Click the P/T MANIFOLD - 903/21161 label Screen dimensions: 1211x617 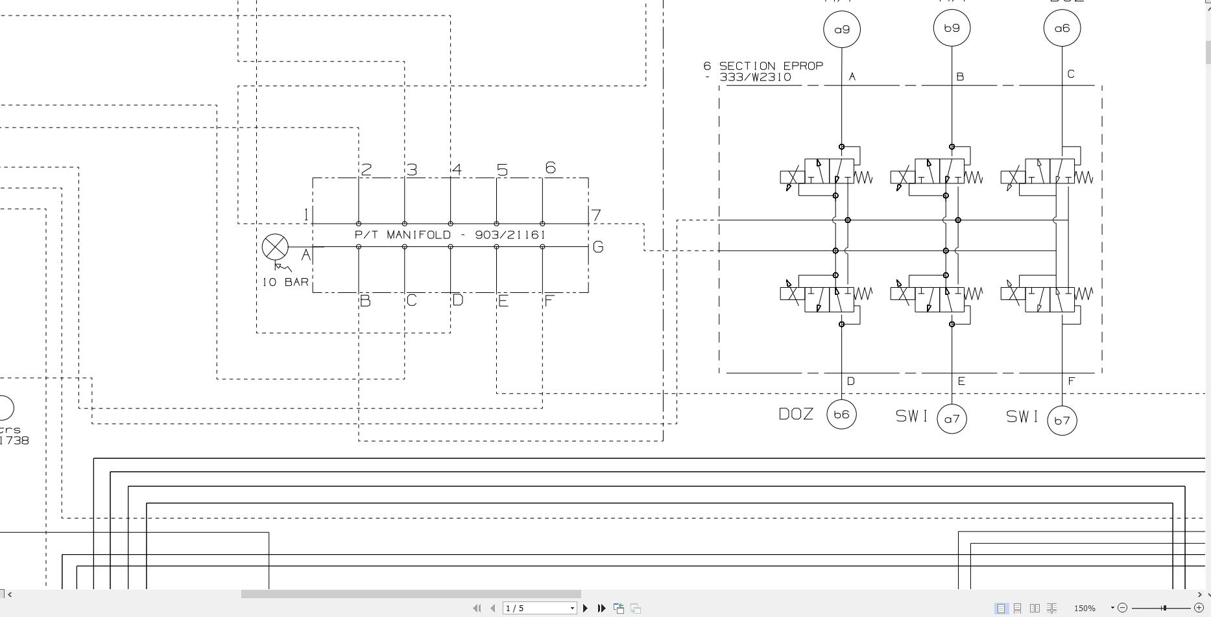[450, 235]
